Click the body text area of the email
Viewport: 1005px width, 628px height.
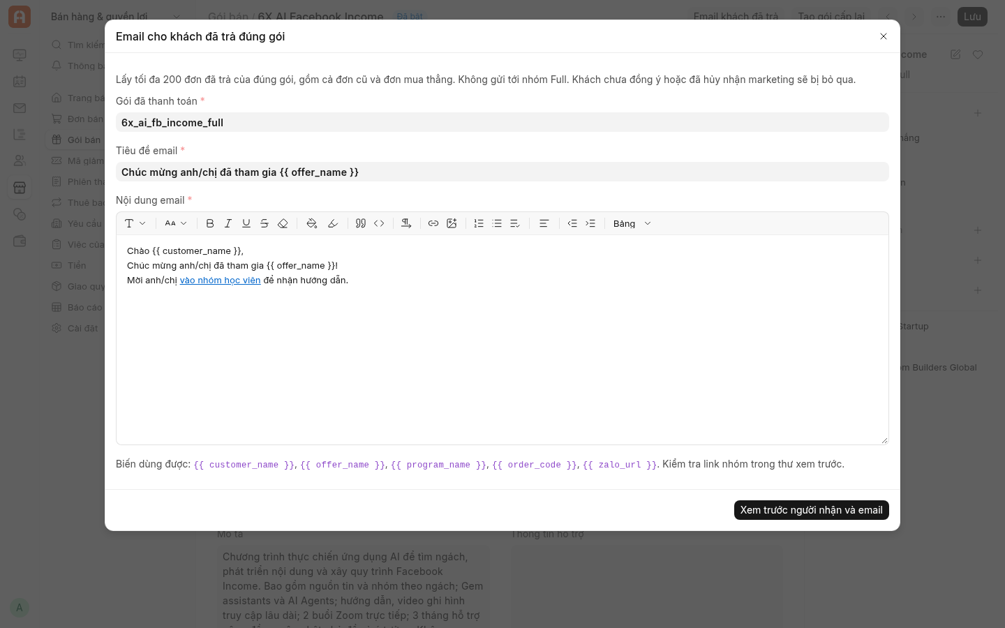coord(502,340)
